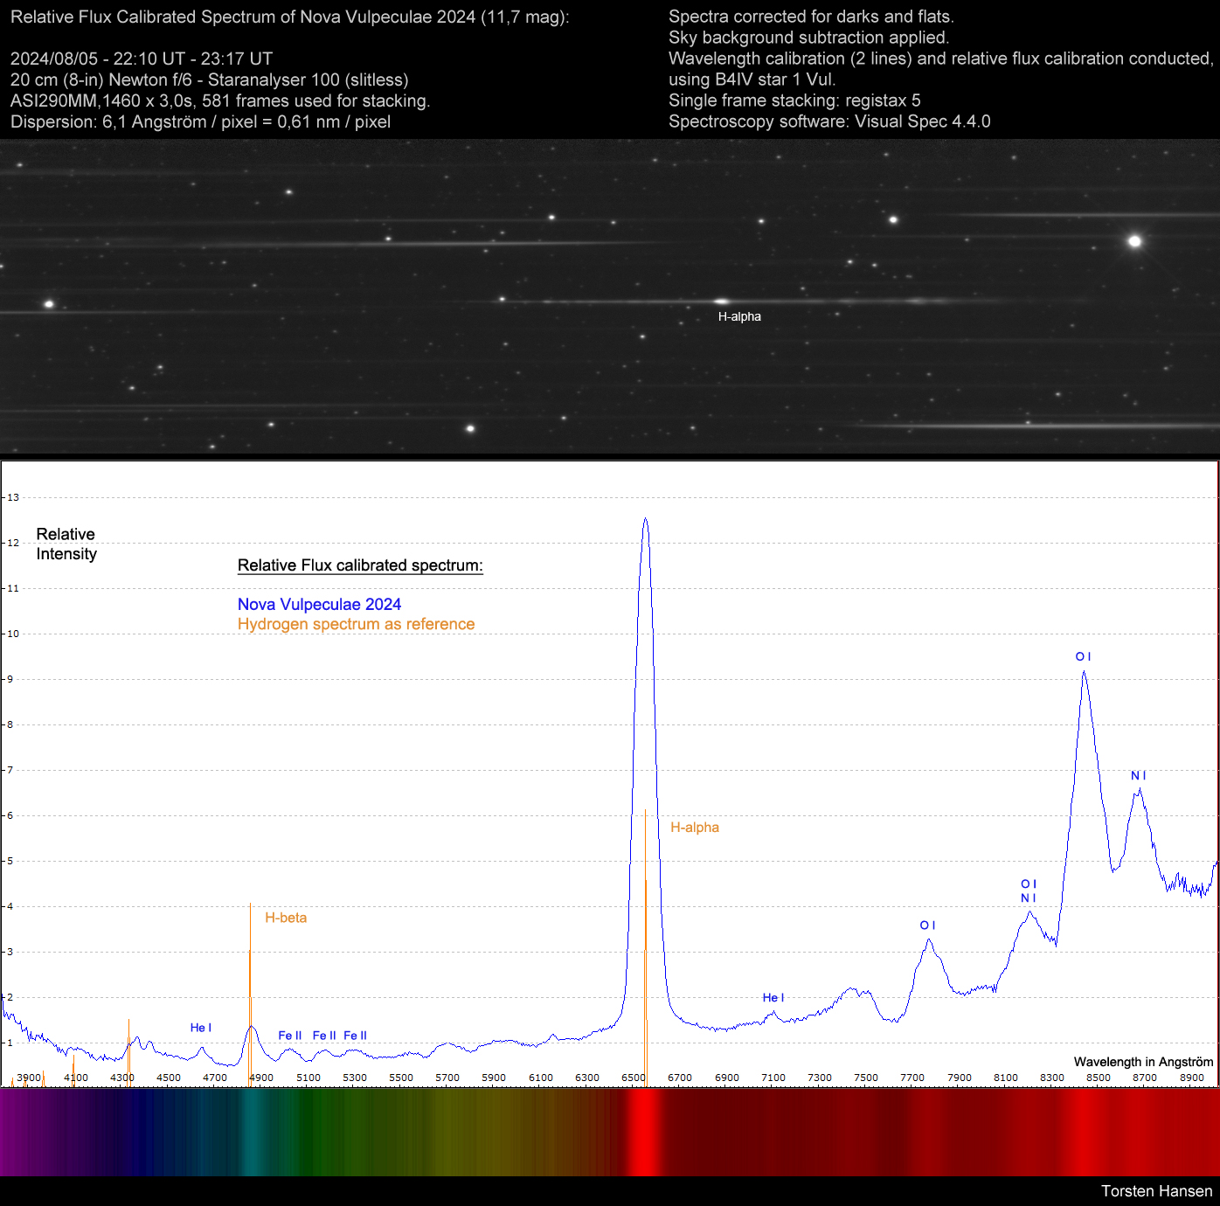
Task: Select the "10" intensity tick label
Action: coord(13,634)
